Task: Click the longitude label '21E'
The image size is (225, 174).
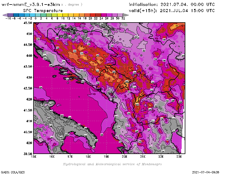Action: [x=143, y=157]
